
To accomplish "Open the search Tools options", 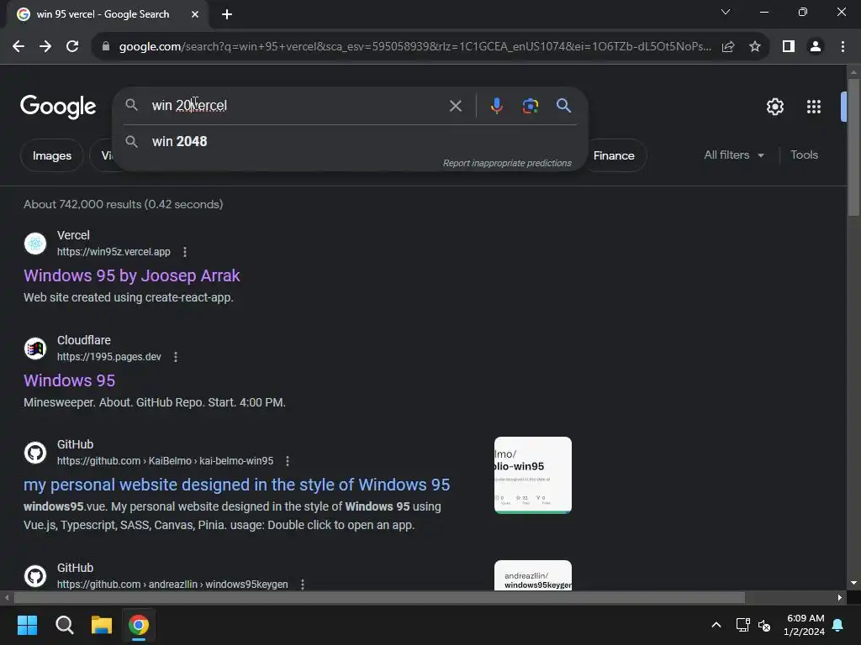I will tap(804, 155).
